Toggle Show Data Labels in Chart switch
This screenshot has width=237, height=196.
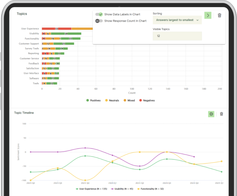99,14
